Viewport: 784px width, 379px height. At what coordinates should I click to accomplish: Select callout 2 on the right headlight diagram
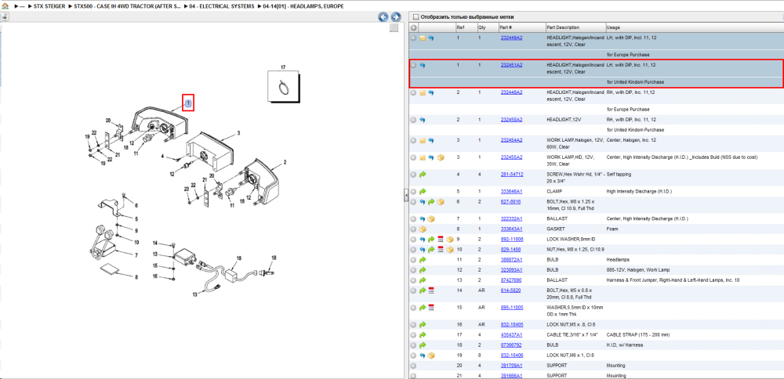tap(285, 162)
